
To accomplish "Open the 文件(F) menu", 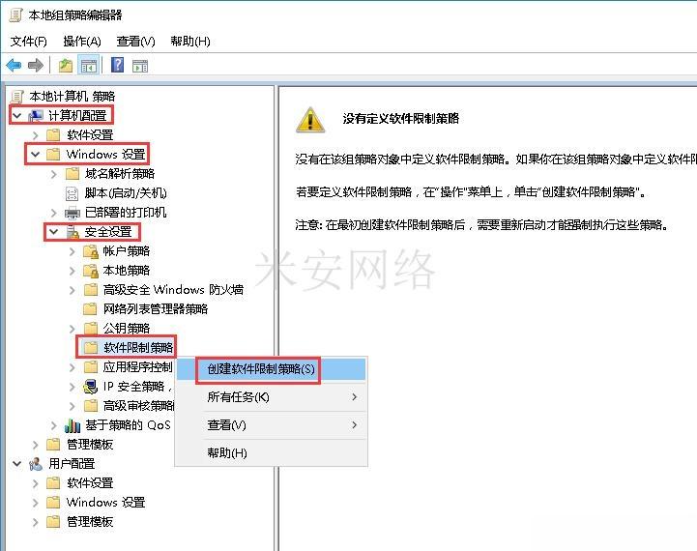I will click(x=28, y=42).
